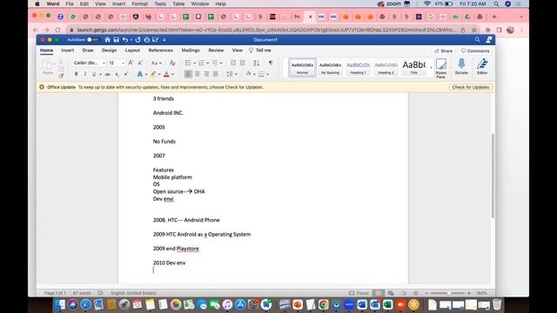Print the document using printer icon

[147, 40]
